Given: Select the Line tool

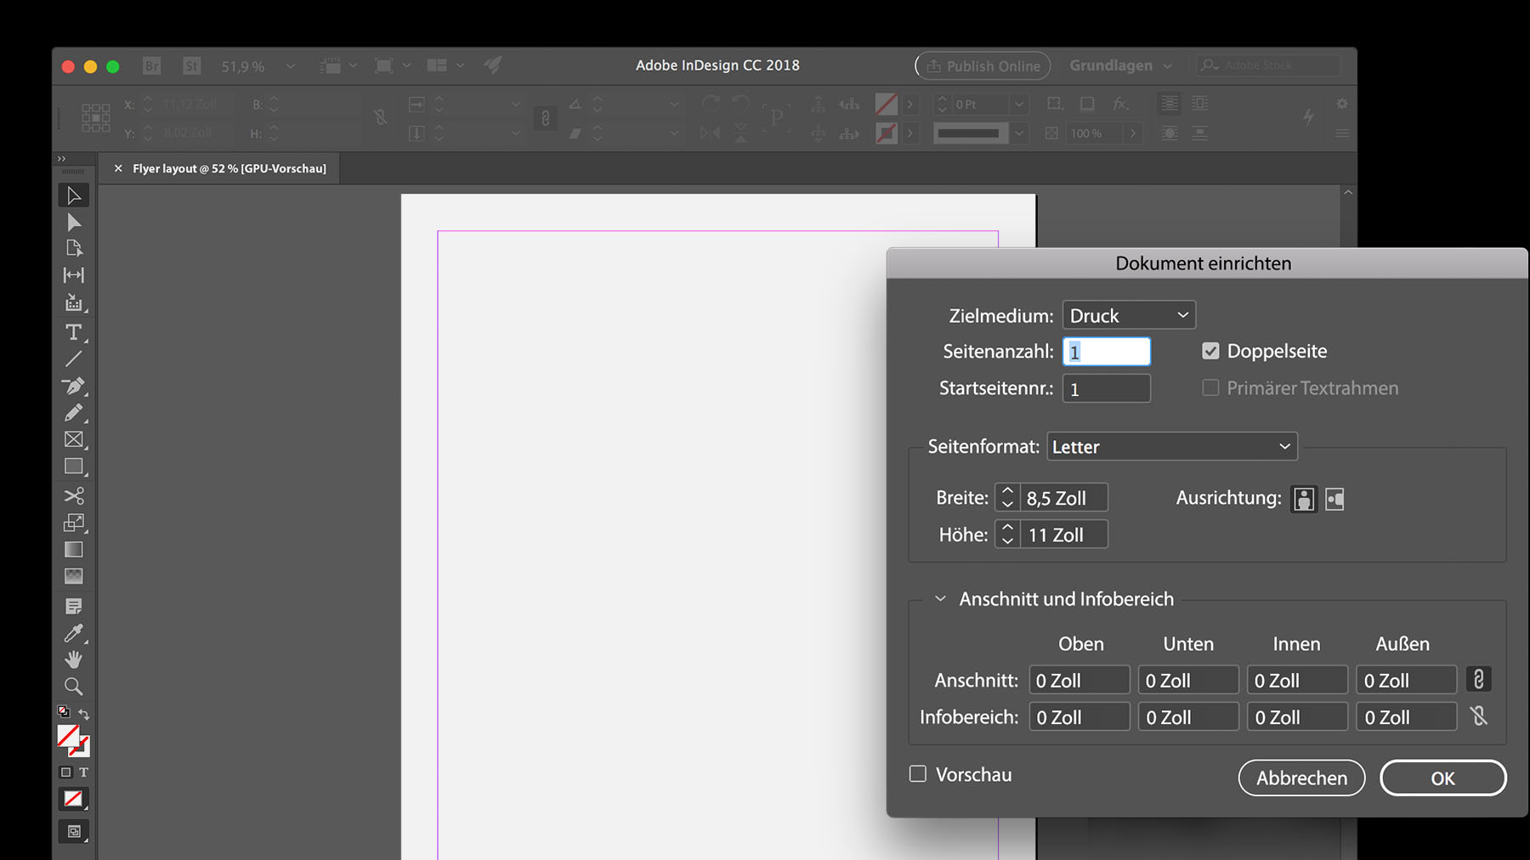Looking at the screenshot, I should click(x=74, y=359).
